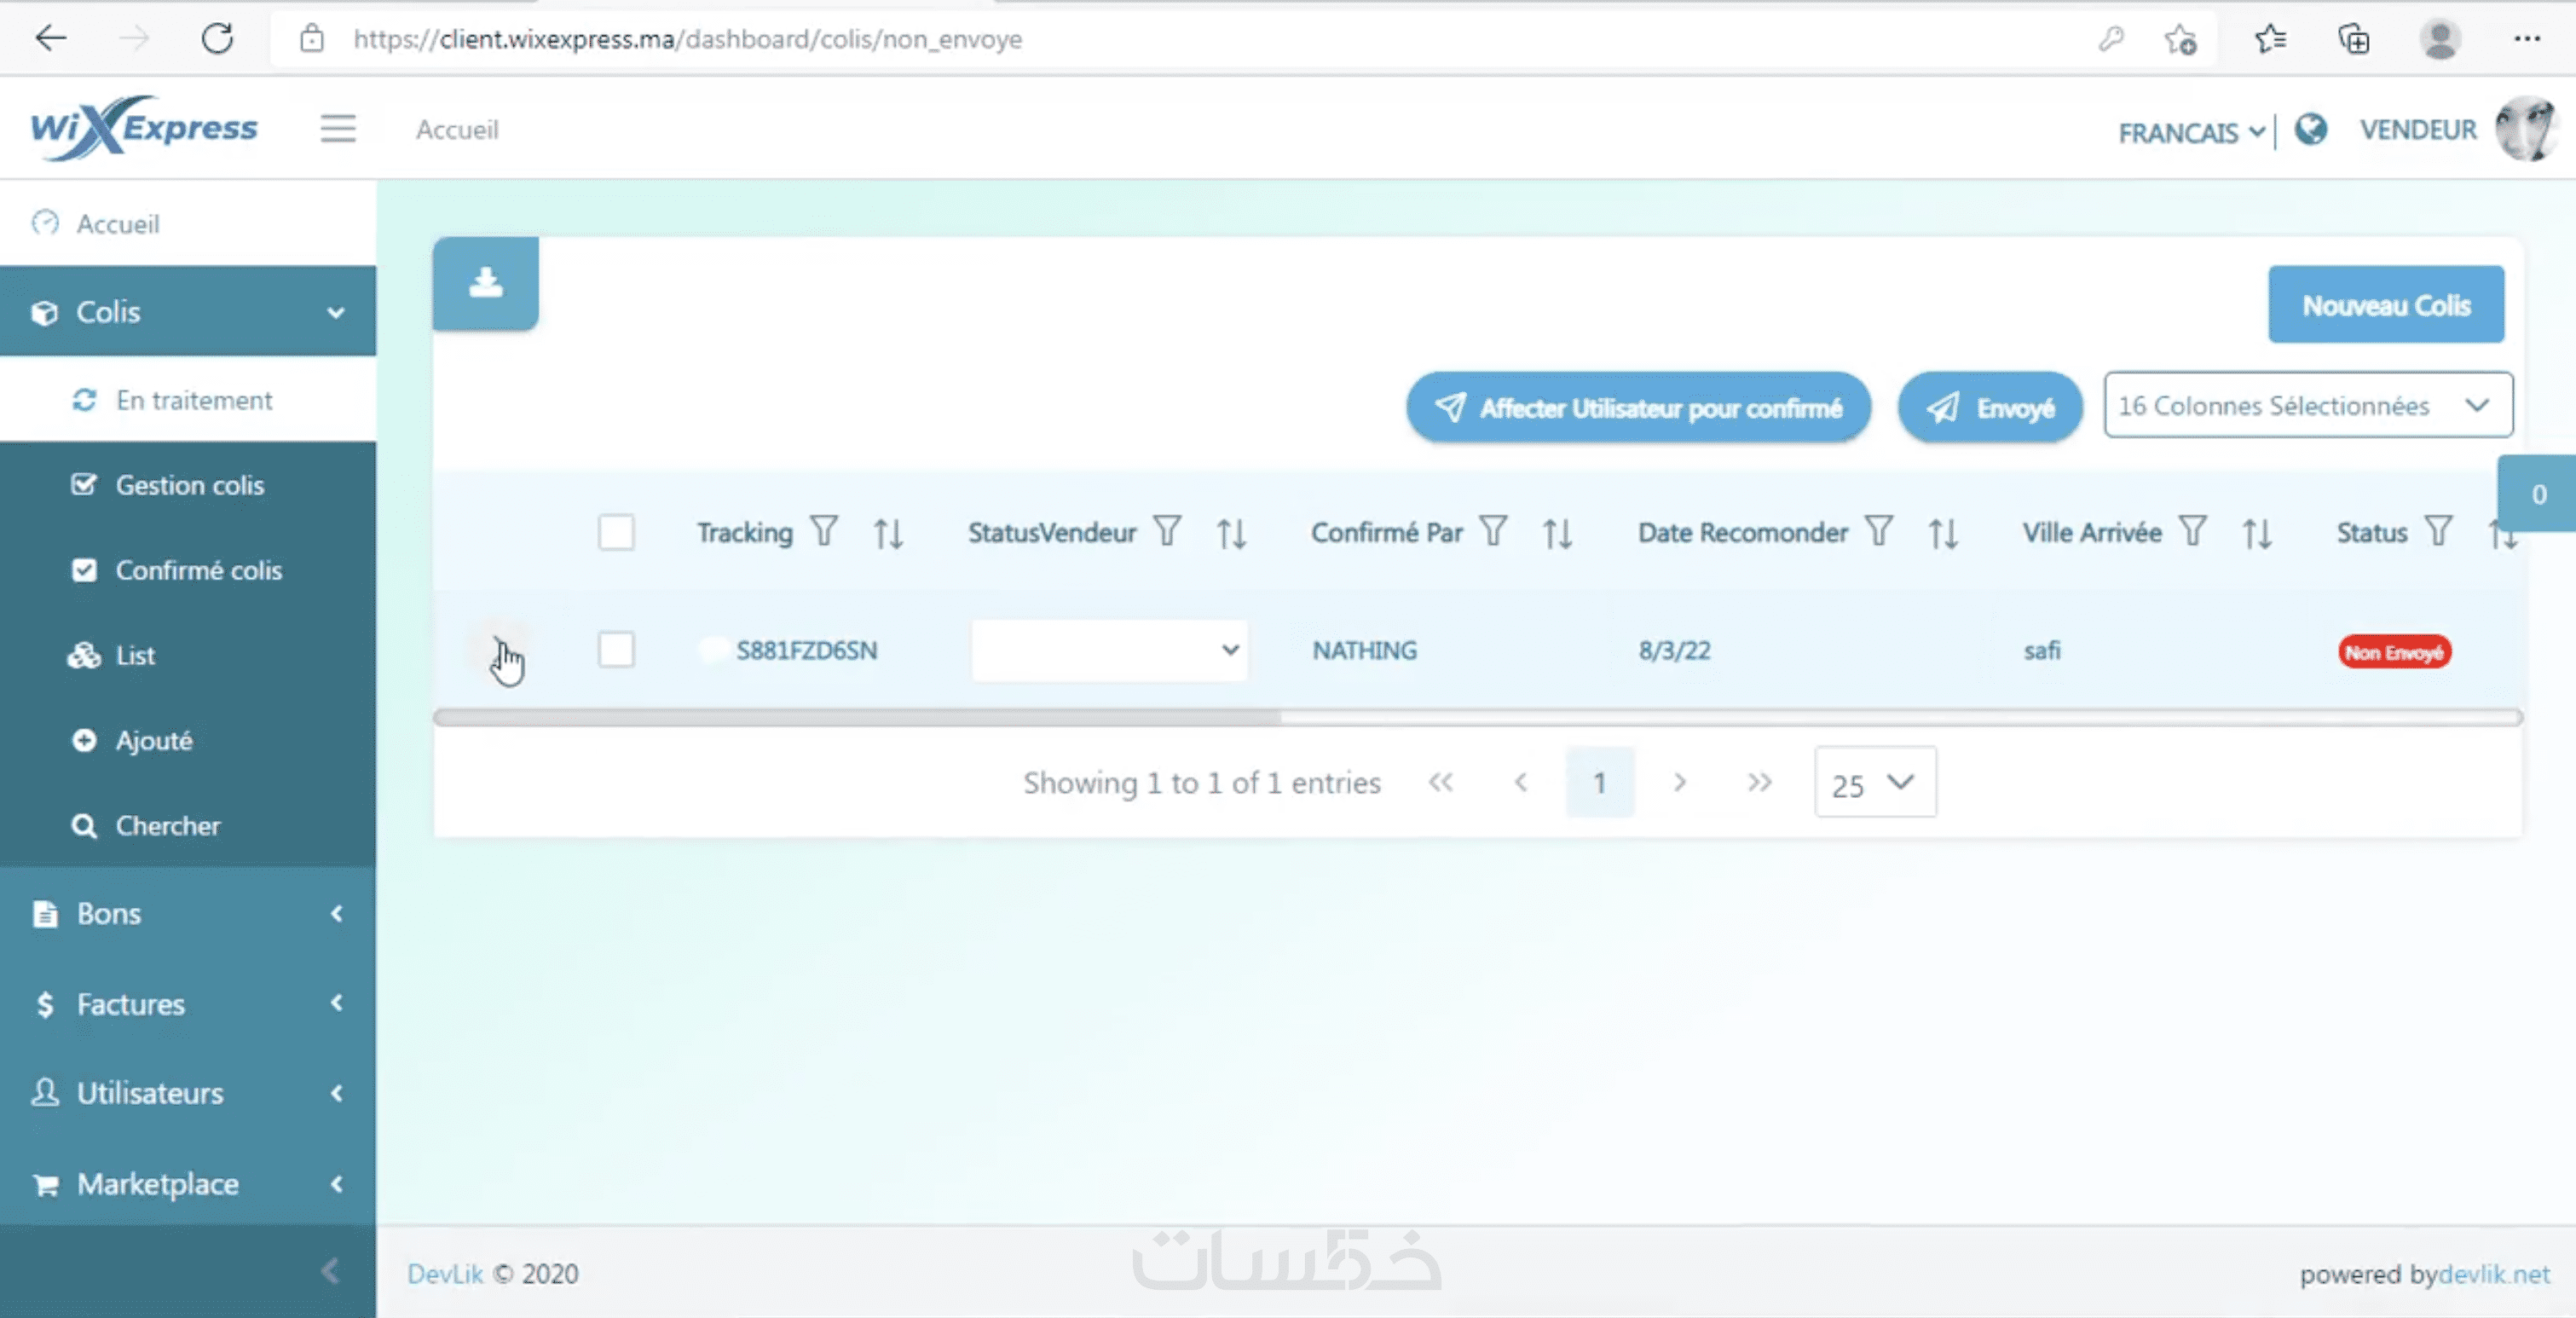Click the Confirmé Par filter icon
The width and height of the screenshot is (2576, 1318).
pyautogui.click(x=1493, y=531)
